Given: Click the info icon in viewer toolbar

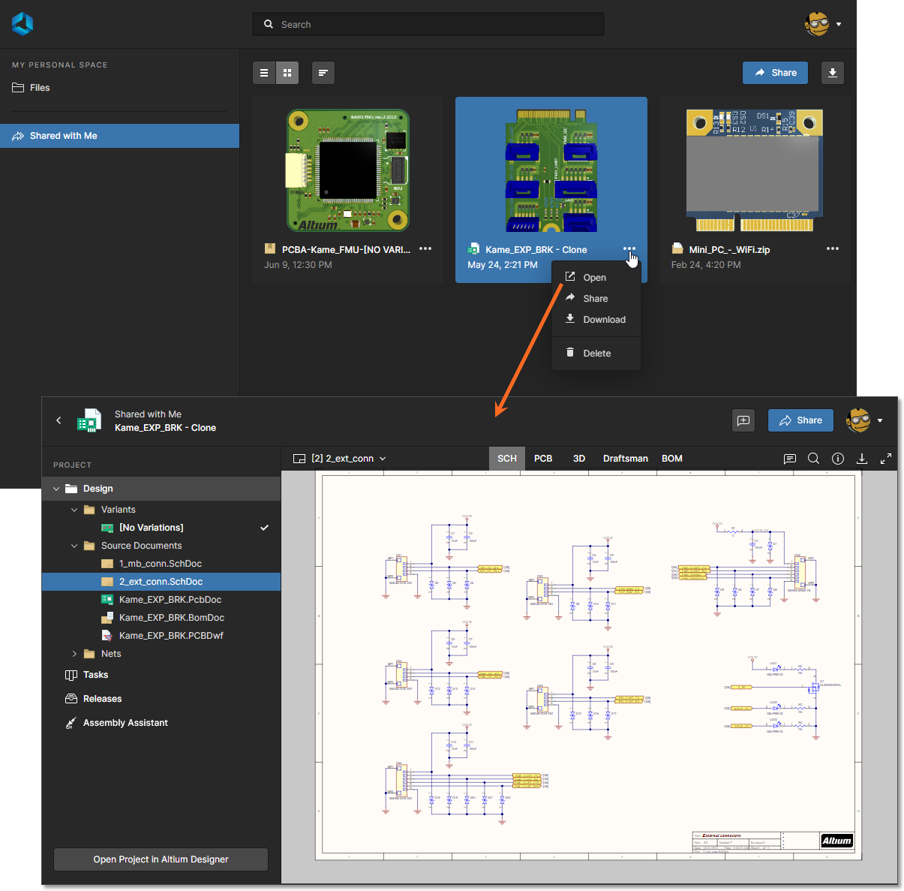Looking at the screenshot, I should coord(838,459).
